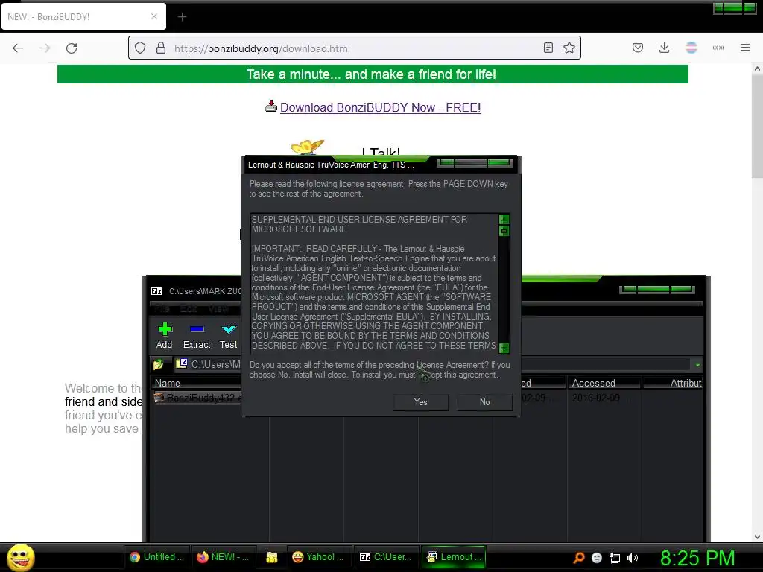Image resolution: width=763 pixels, height=572 pixels.
Task: Click the download disk icon beside the link
Action: pos(271,106)
